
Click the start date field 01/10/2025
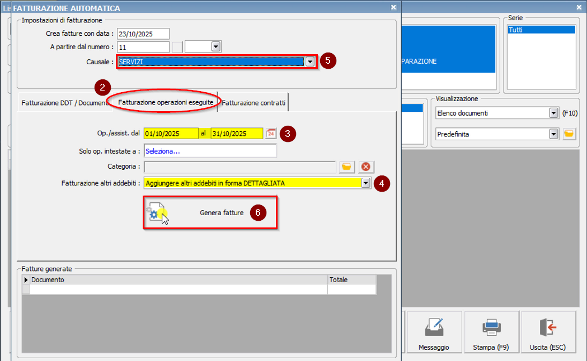click(x=171, y=134)
